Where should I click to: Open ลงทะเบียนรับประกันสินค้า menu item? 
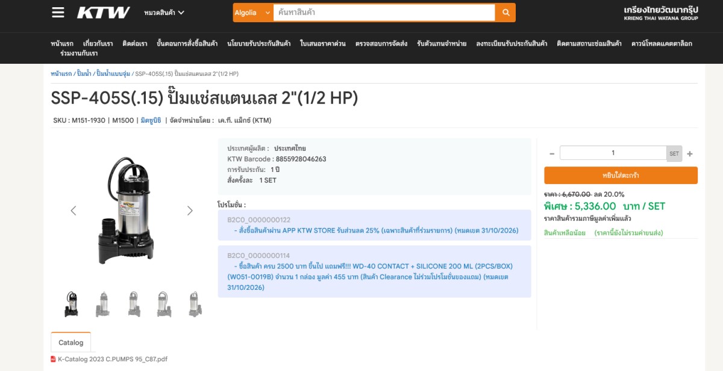512,43
